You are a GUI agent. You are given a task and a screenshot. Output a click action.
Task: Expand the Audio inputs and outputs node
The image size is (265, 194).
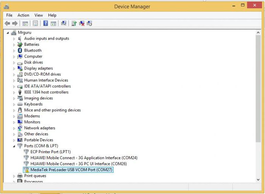pos(14,39)
